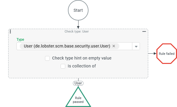Select the green Rule passed triangle
Viewport: 177px width, 107px height.
[x=78, y=97]
